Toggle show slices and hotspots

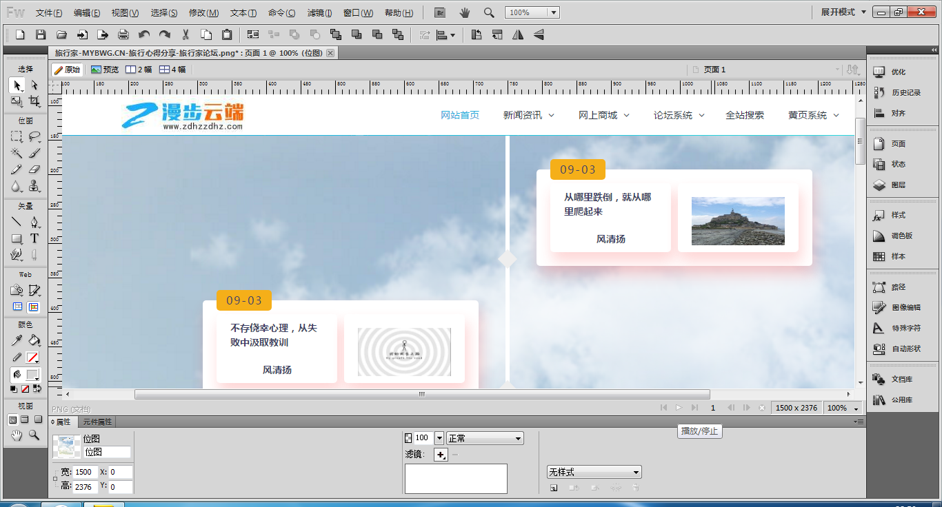(x=33, y=307)
